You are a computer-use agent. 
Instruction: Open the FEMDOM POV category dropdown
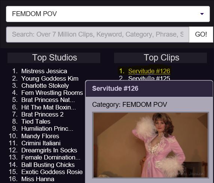tap(108, 14)
